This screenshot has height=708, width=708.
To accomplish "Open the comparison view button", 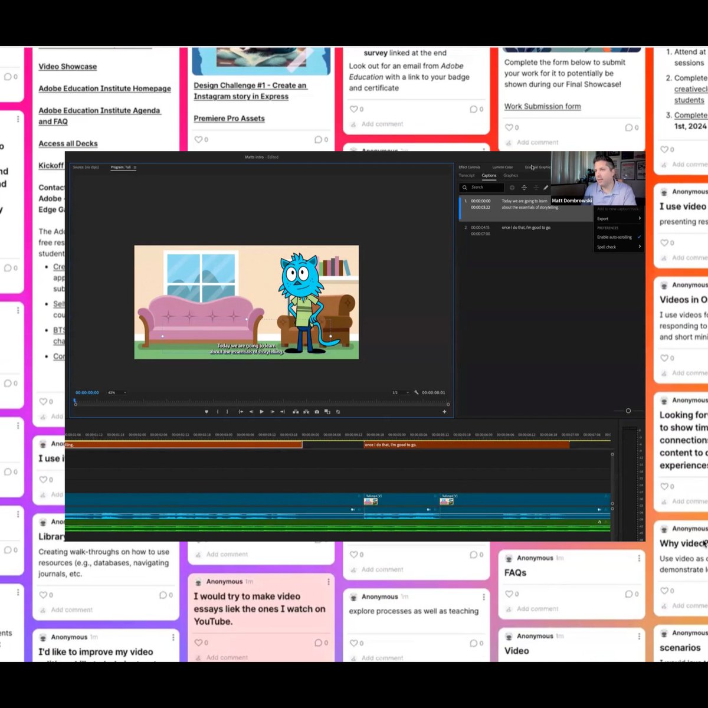I will pyautogui.click(x=327, y=412).
